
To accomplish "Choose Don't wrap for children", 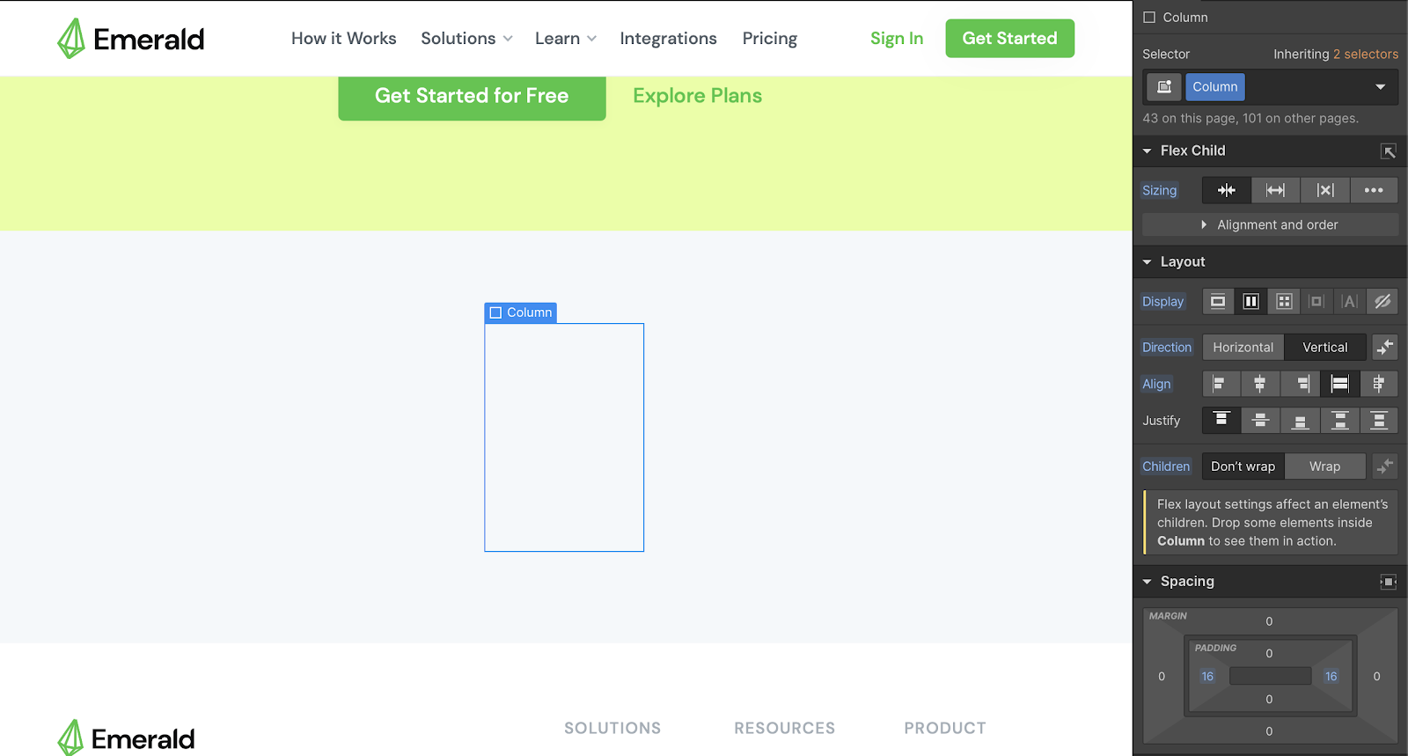I will click(x=1243, y=466).
